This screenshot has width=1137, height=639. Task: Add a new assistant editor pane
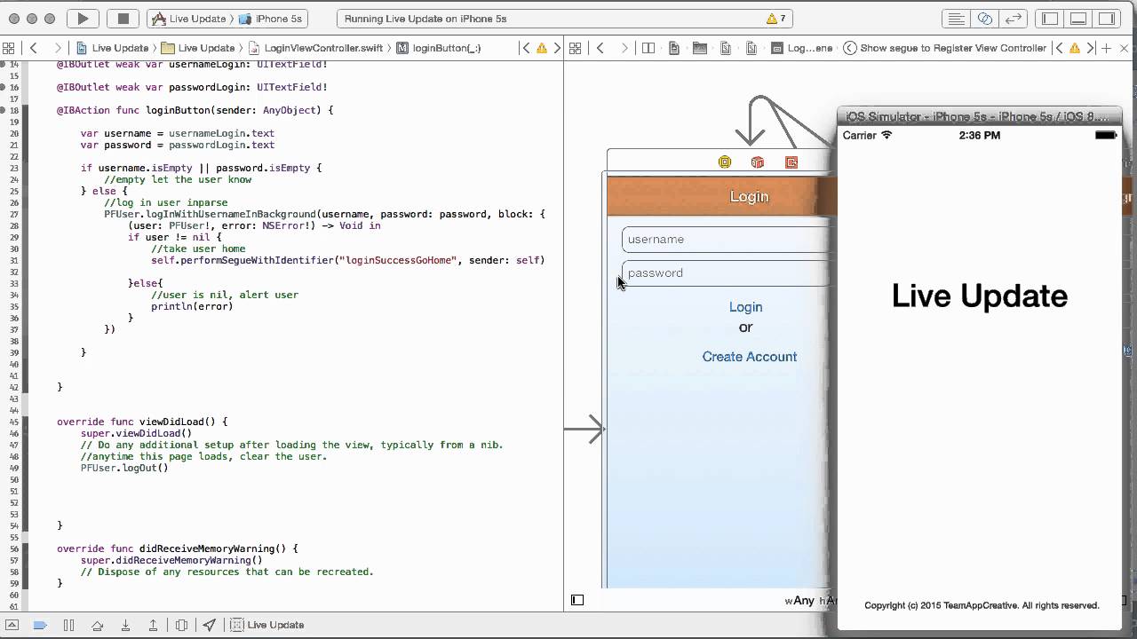[1107, 48]
